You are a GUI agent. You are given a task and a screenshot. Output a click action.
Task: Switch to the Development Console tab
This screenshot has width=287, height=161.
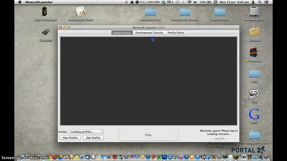(149, 33)
